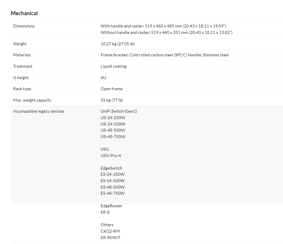Click the Materials row label
The image size is (283, 244).
tap(22, 55)
